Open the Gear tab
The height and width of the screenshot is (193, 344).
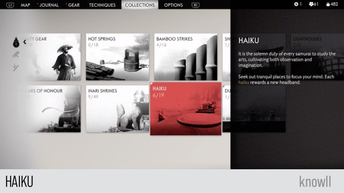(x=74, y=5)
